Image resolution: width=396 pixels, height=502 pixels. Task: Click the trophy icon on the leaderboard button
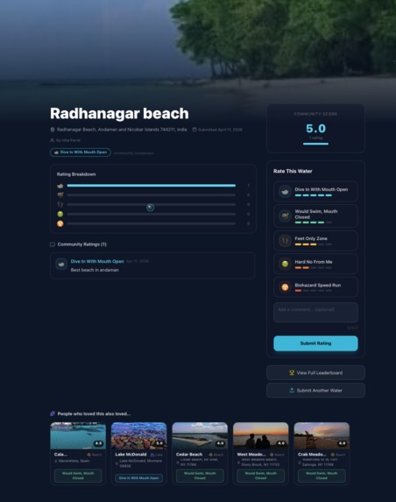292,372
